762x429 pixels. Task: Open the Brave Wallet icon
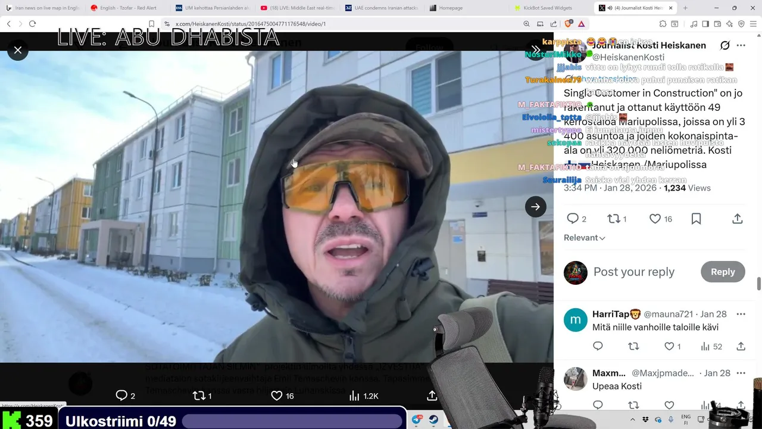pos(717,24)
